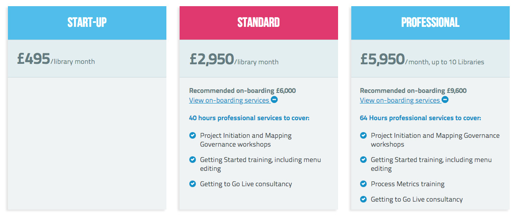The height and width of the screenshot is (221, 519).
Task: Click the check icon beside Professional Getting Started training
Action: point(363,160)
